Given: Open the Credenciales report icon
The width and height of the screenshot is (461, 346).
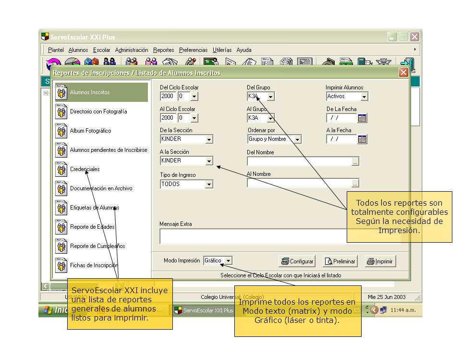Looking at the screenshot, I should tap(61, 169).
